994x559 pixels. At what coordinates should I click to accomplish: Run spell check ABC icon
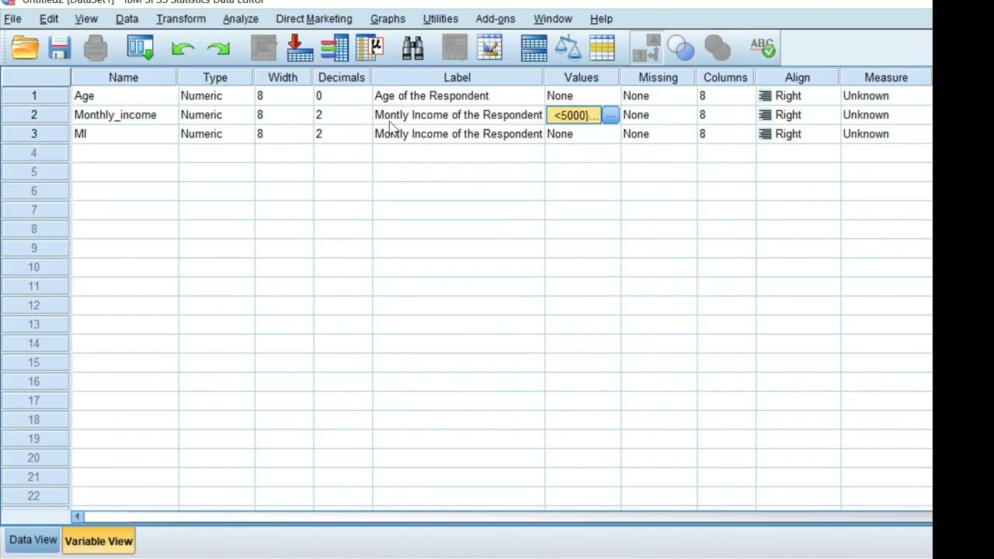(763, 49)
